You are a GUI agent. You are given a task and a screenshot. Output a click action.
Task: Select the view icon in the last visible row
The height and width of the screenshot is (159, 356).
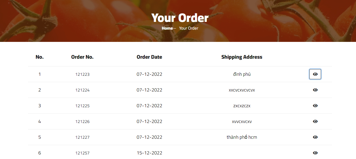(315, 153)
